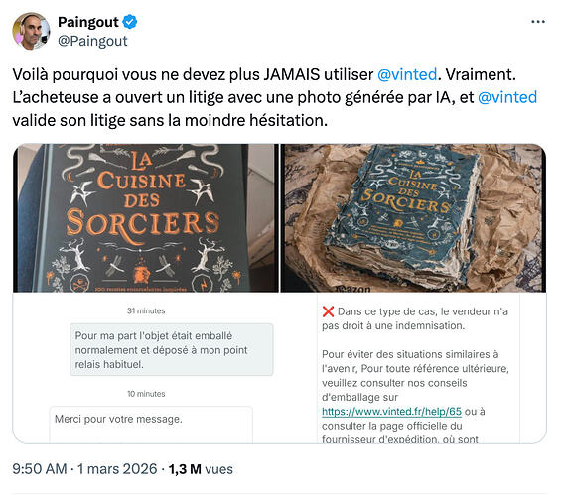Click the second @vinted mention
The image size is (561, 496).
click(x=507, y=97)
